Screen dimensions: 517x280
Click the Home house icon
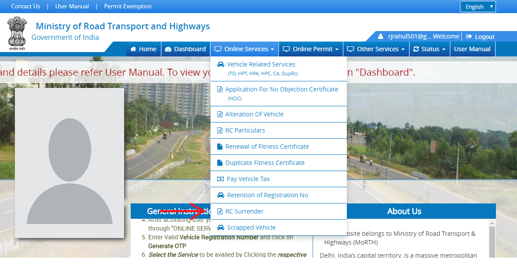tap(133, 49)
